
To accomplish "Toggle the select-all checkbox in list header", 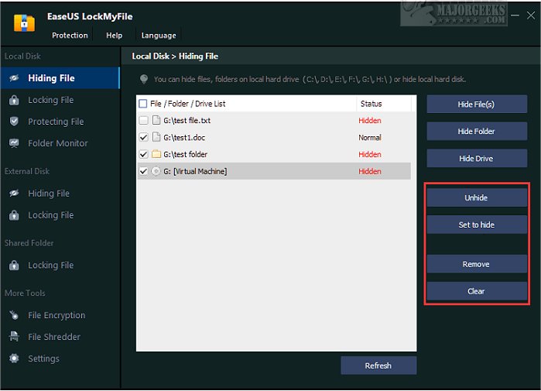I will 143,104.
